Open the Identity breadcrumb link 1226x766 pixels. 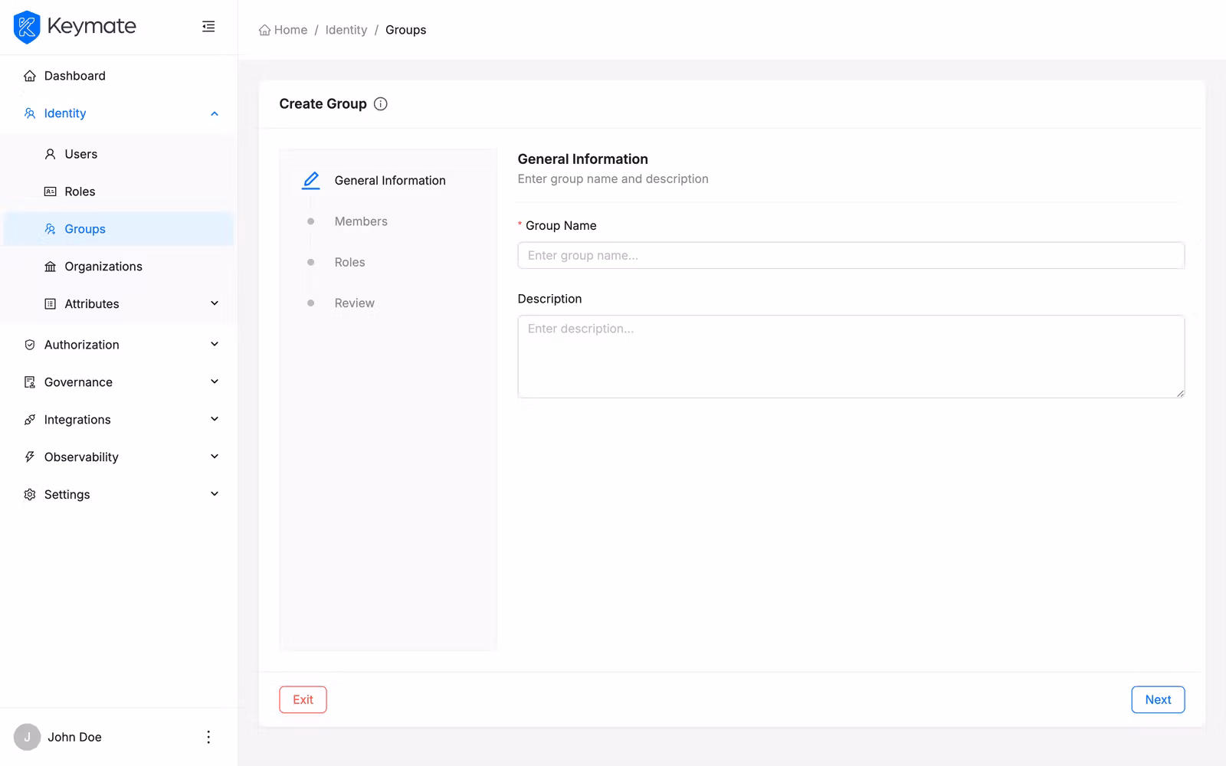(x=346, y=29)
